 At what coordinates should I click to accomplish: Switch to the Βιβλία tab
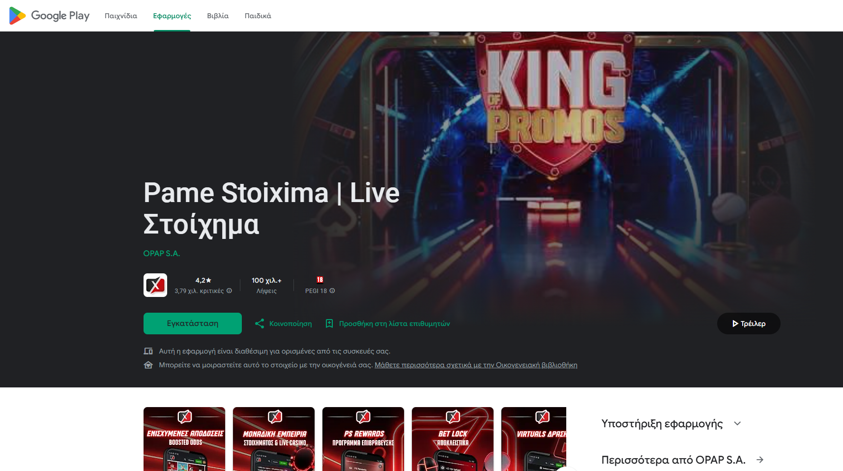218,16
